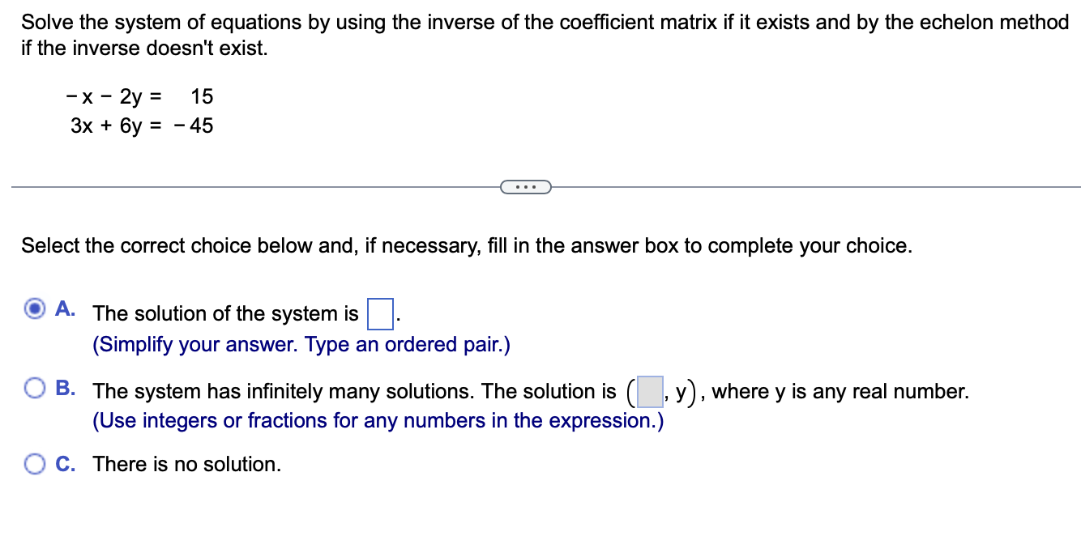Click the 'Select the correct choice below' text
This screenshot has height=536, width=1081.
[x=467, y=245]
